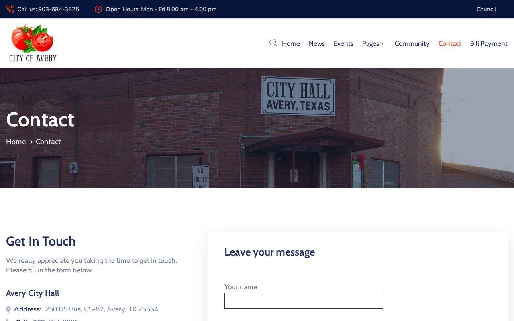
Task: Click the map pin icon beside Address
Action: [8, 309]
